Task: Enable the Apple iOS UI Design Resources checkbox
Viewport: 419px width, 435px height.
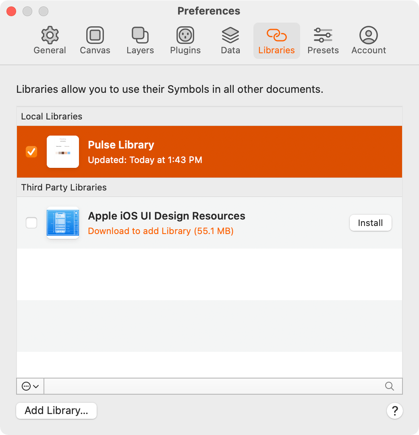Action: [31, 223]
